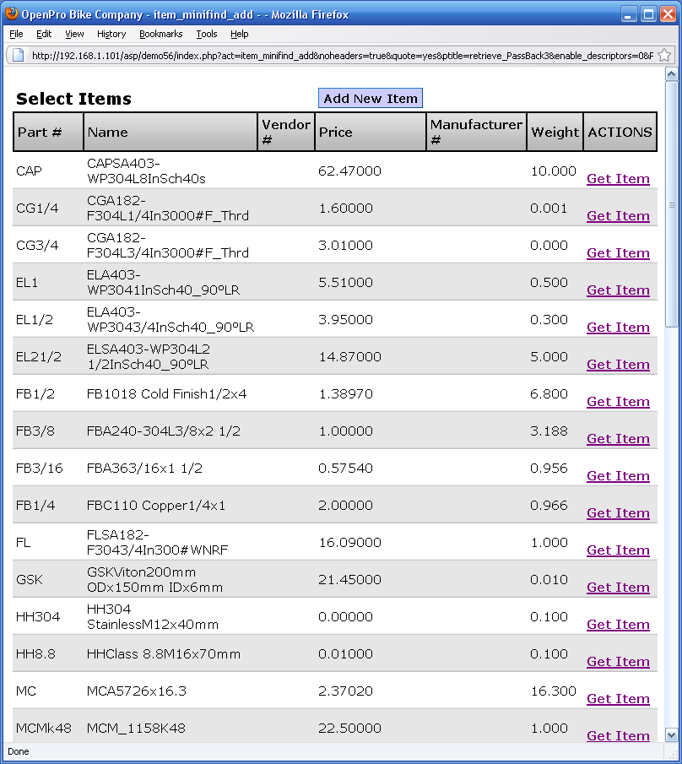The image size is (682, 764).
Task: Click the scroll down arrow
Action: click(672, 735)
